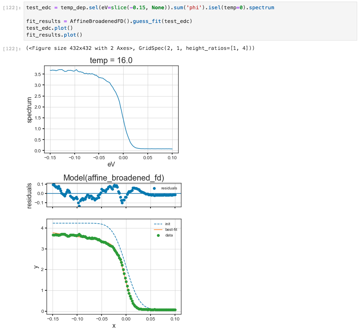Click the 0.00 tick label under the top plot

(x=123, y=158)
